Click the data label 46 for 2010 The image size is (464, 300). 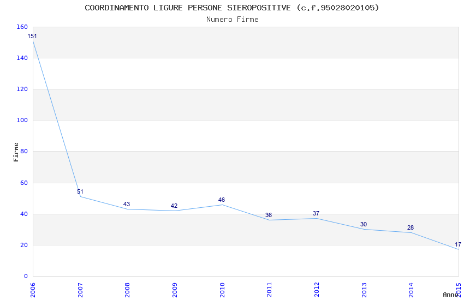tap(221, 200)
